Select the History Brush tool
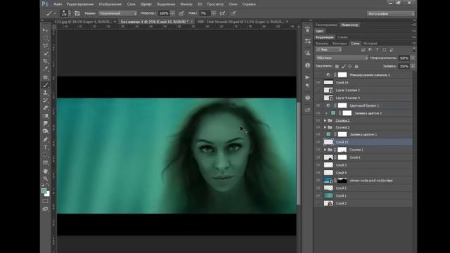This screenshot has height=253, width=450. click(45, 100)
